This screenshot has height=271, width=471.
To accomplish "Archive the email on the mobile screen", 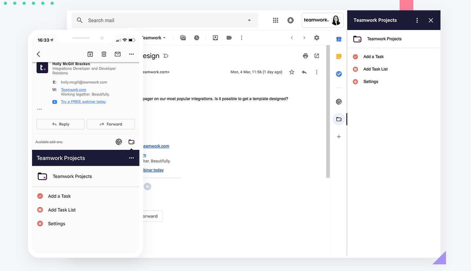I will click(x=90, y=54).
